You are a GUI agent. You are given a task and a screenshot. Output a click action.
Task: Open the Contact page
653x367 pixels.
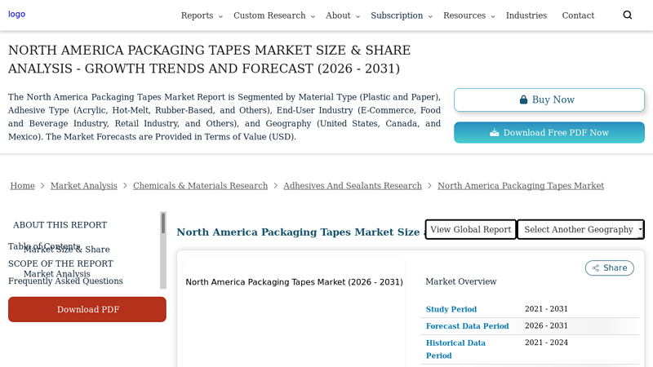(578, 15)
